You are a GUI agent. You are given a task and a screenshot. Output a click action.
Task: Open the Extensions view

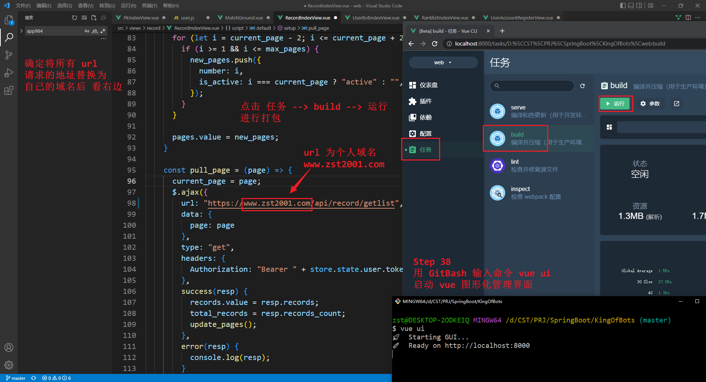pos(9,90)
